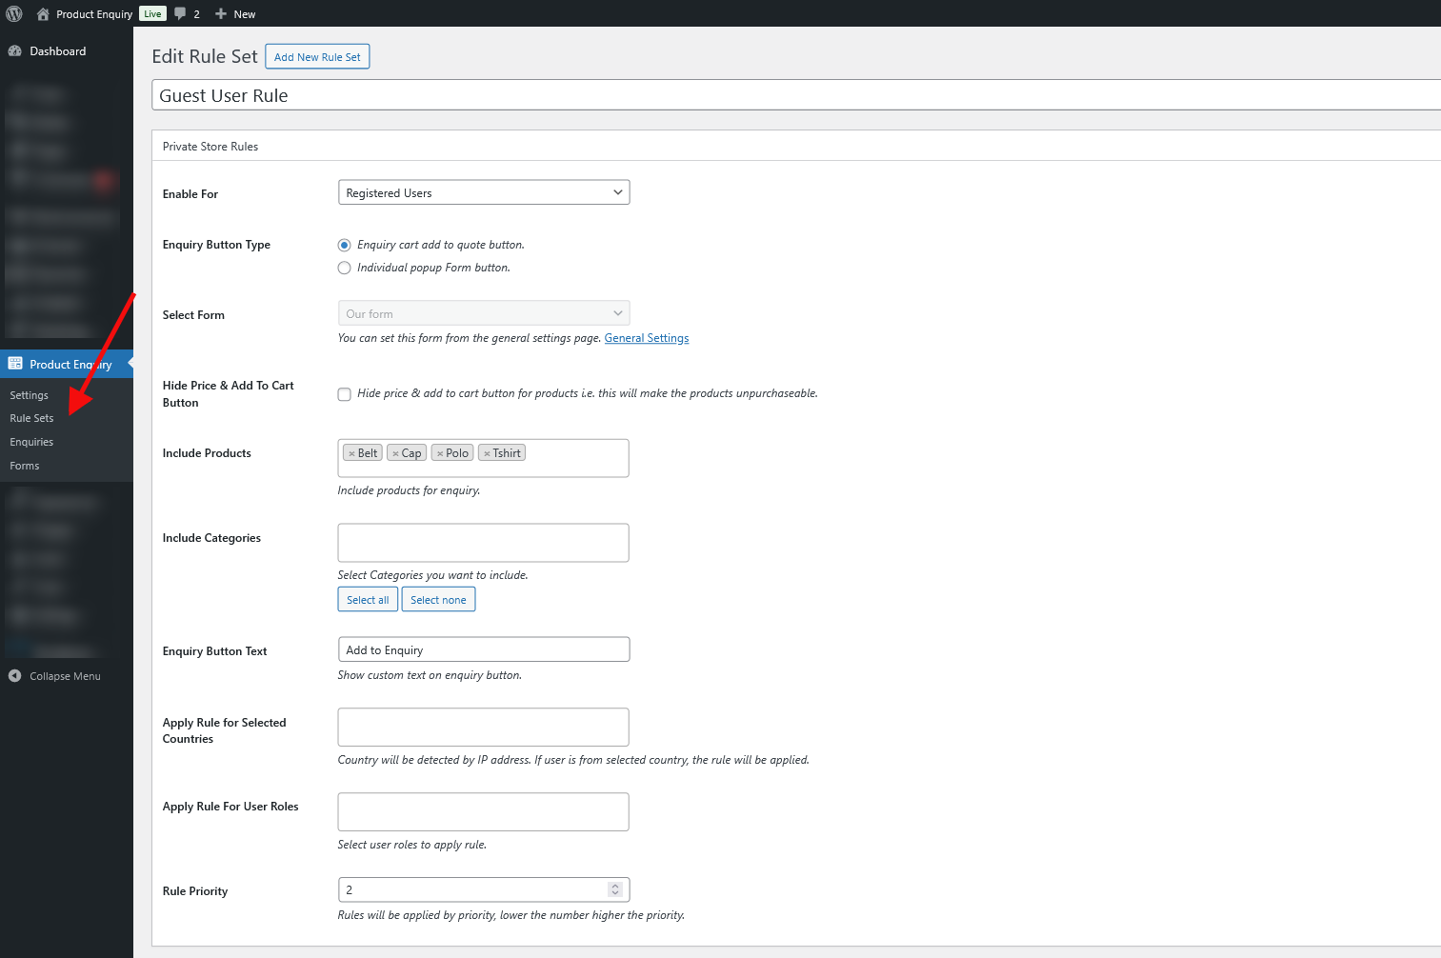Open the comments bubble icon
This screenshot has width=1441, height=958.
click(180, 14)
